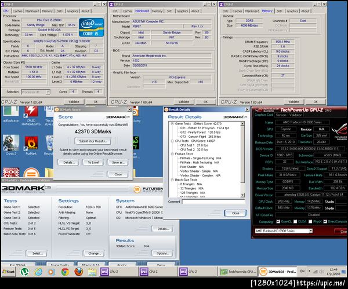Click Change... under Settings in 3DMark05
This screenshot has height=289, width=348.
pos(94,253)
